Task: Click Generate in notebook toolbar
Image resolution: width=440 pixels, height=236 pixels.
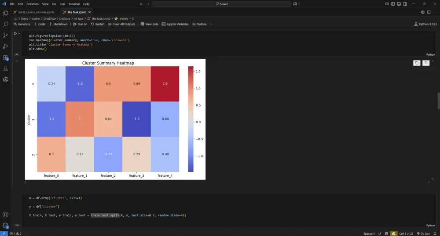Action: click(x=22, y=24)
